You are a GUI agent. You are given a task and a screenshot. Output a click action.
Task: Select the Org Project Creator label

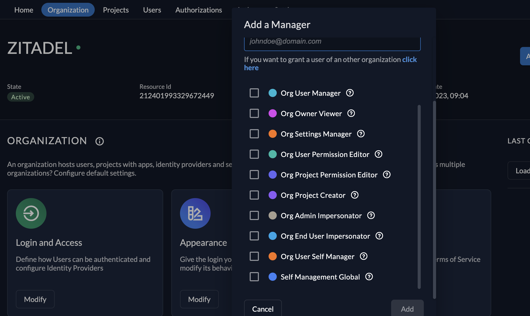point(313,195)
